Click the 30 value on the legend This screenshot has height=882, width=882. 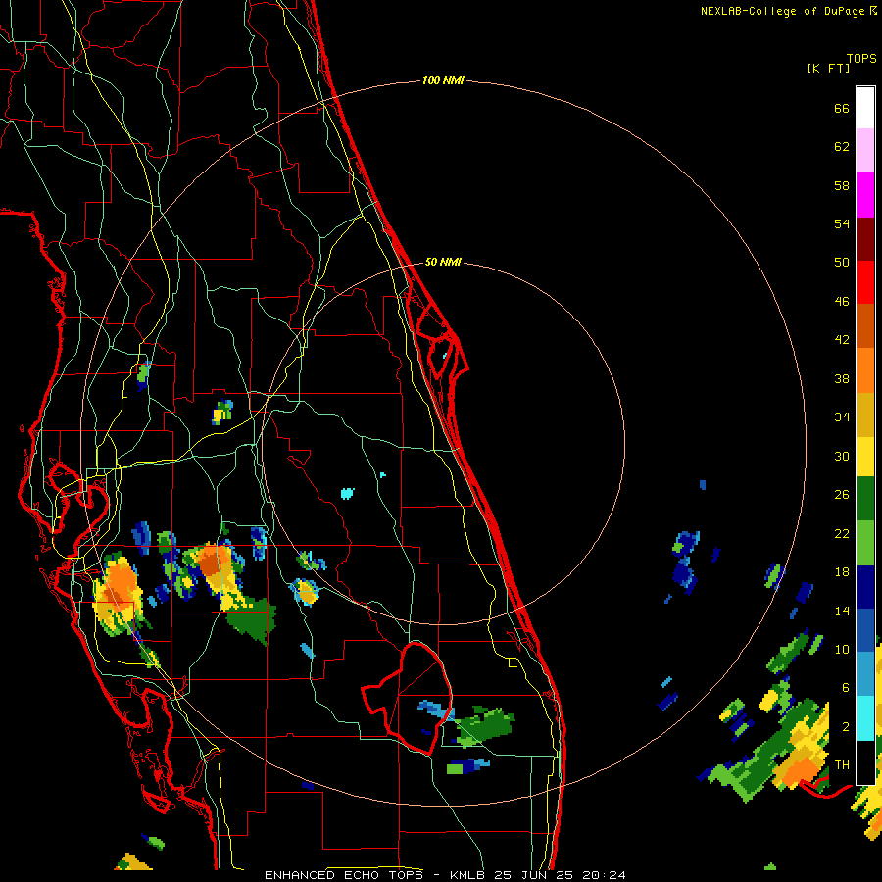[842, 456]
